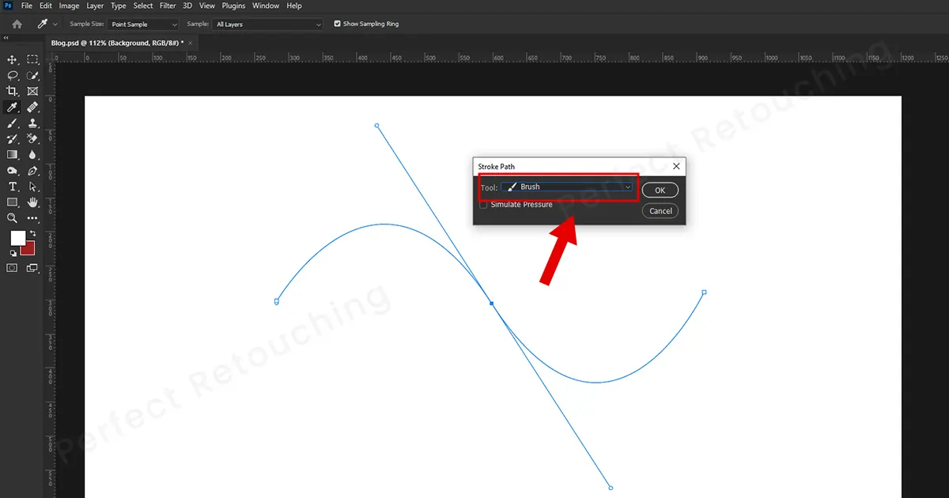Choose the Horizontal Type tool

[13, 187]
